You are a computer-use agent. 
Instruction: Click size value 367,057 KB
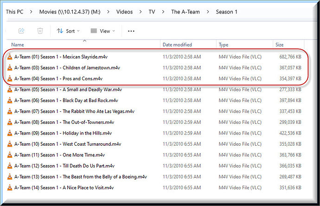[x=290, y=68]
